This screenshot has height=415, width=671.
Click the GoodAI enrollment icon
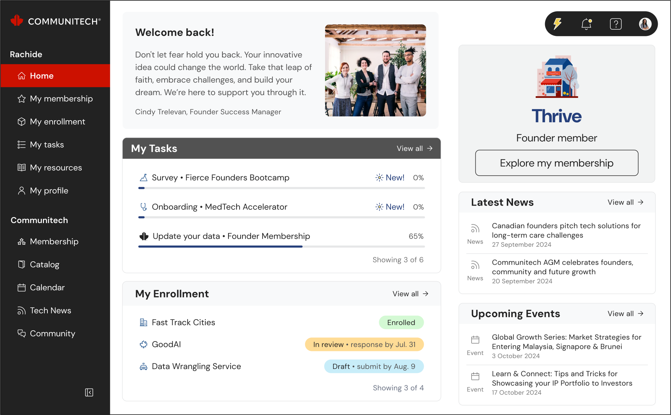tap(143, 344)
